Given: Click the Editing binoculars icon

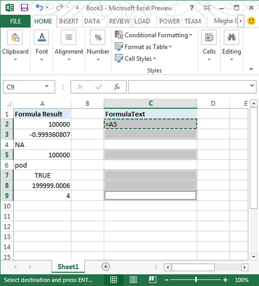Looking at the screenshot, I should 231,38.
